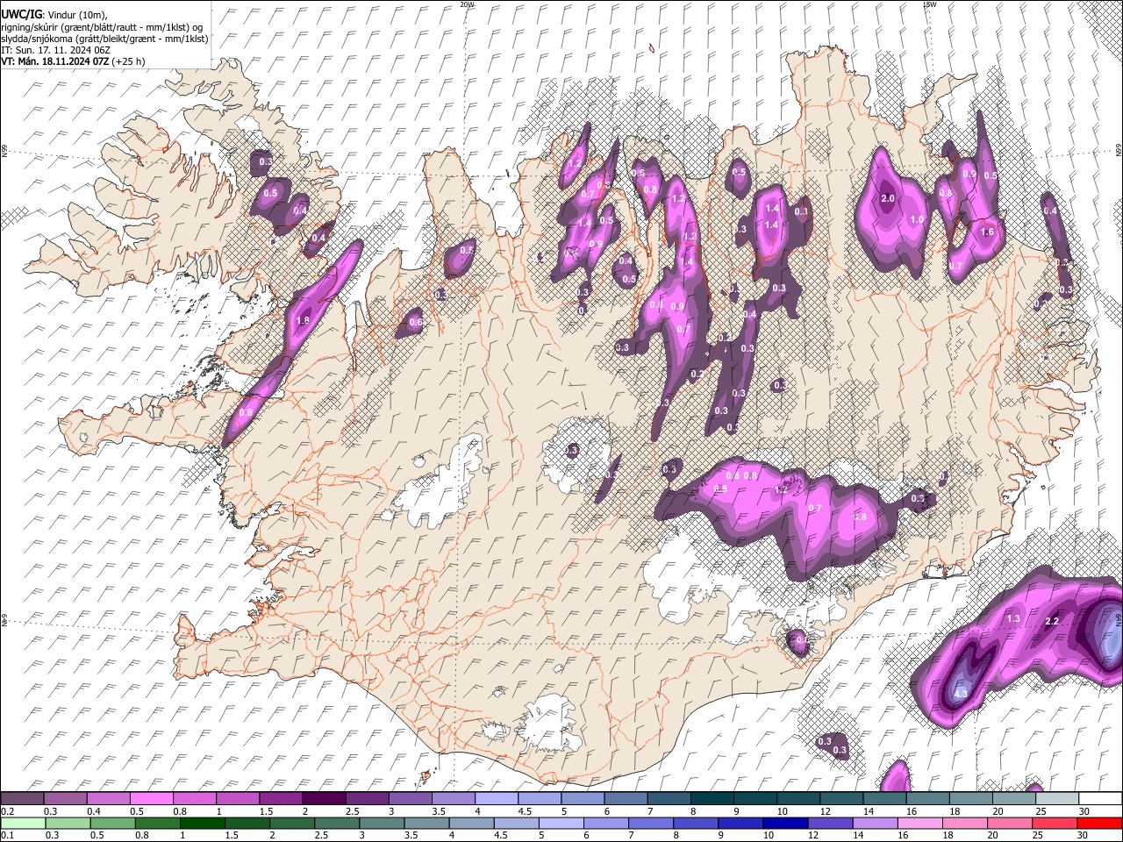Click the '0.1' label in lower legend

[6, 836]
